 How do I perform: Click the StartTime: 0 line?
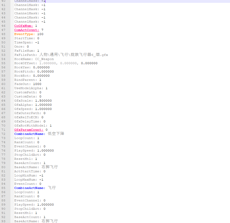pos(27,38)
